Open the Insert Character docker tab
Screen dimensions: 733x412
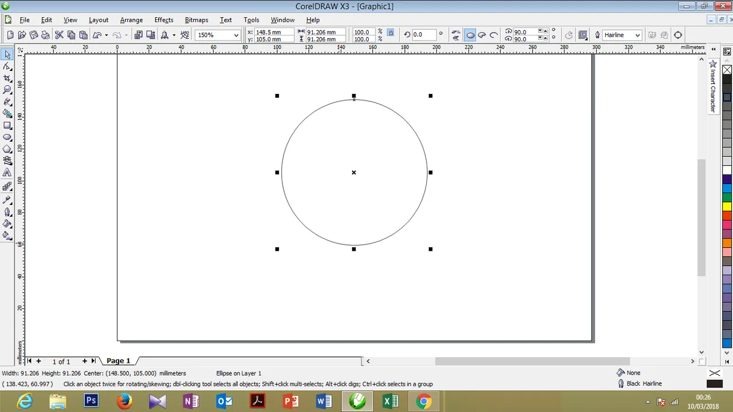[713, 86]
